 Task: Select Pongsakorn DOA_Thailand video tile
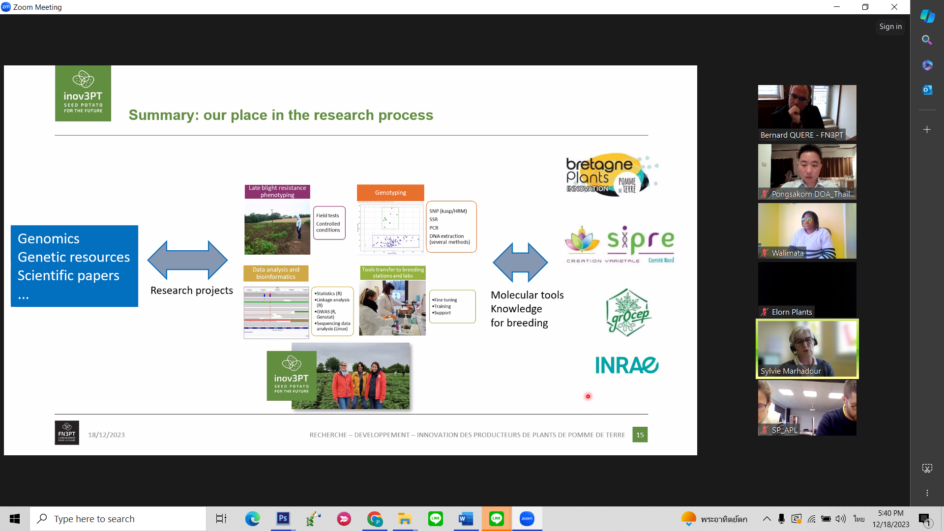point(807,172)
